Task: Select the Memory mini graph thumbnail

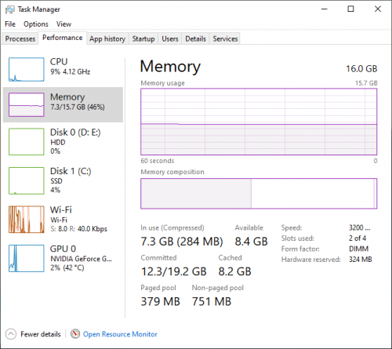Action: 27,104
